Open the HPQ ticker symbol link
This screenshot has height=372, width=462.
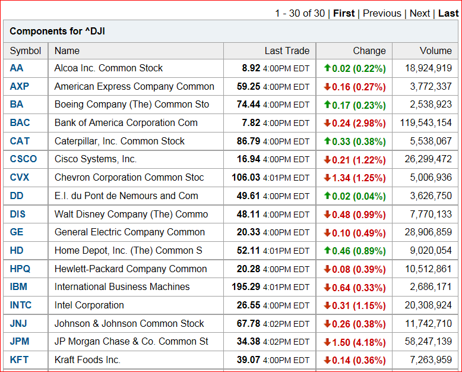coord(20,269)
